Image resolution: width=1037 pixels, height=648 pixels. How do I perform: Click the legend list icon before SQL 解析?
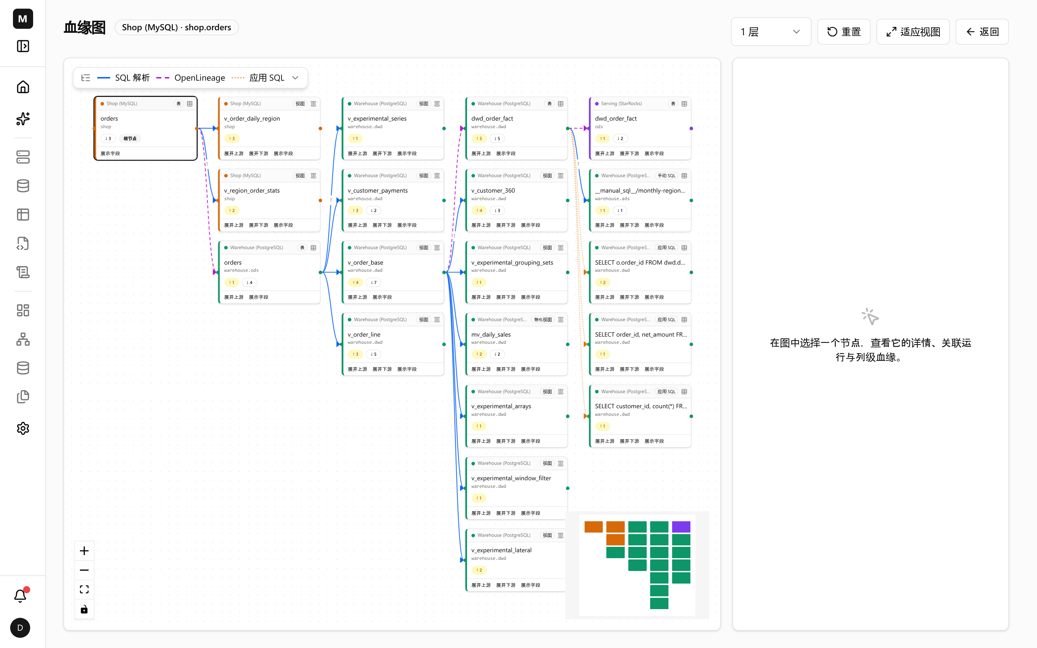click(86, 77)
